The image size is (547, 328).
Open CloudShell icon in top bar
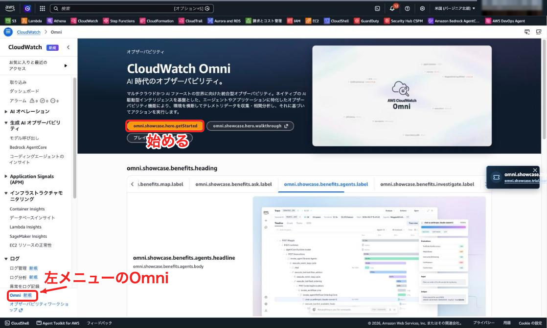tap(377, 8)
